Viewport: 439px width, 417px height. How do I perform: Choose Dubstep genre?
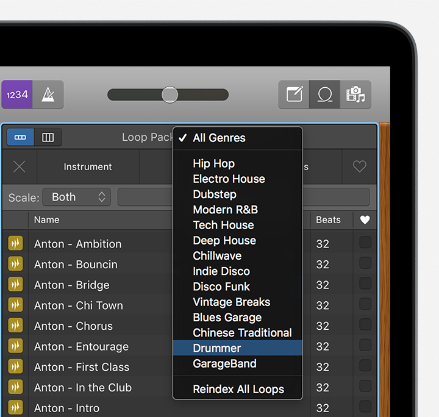coord(238,194)
